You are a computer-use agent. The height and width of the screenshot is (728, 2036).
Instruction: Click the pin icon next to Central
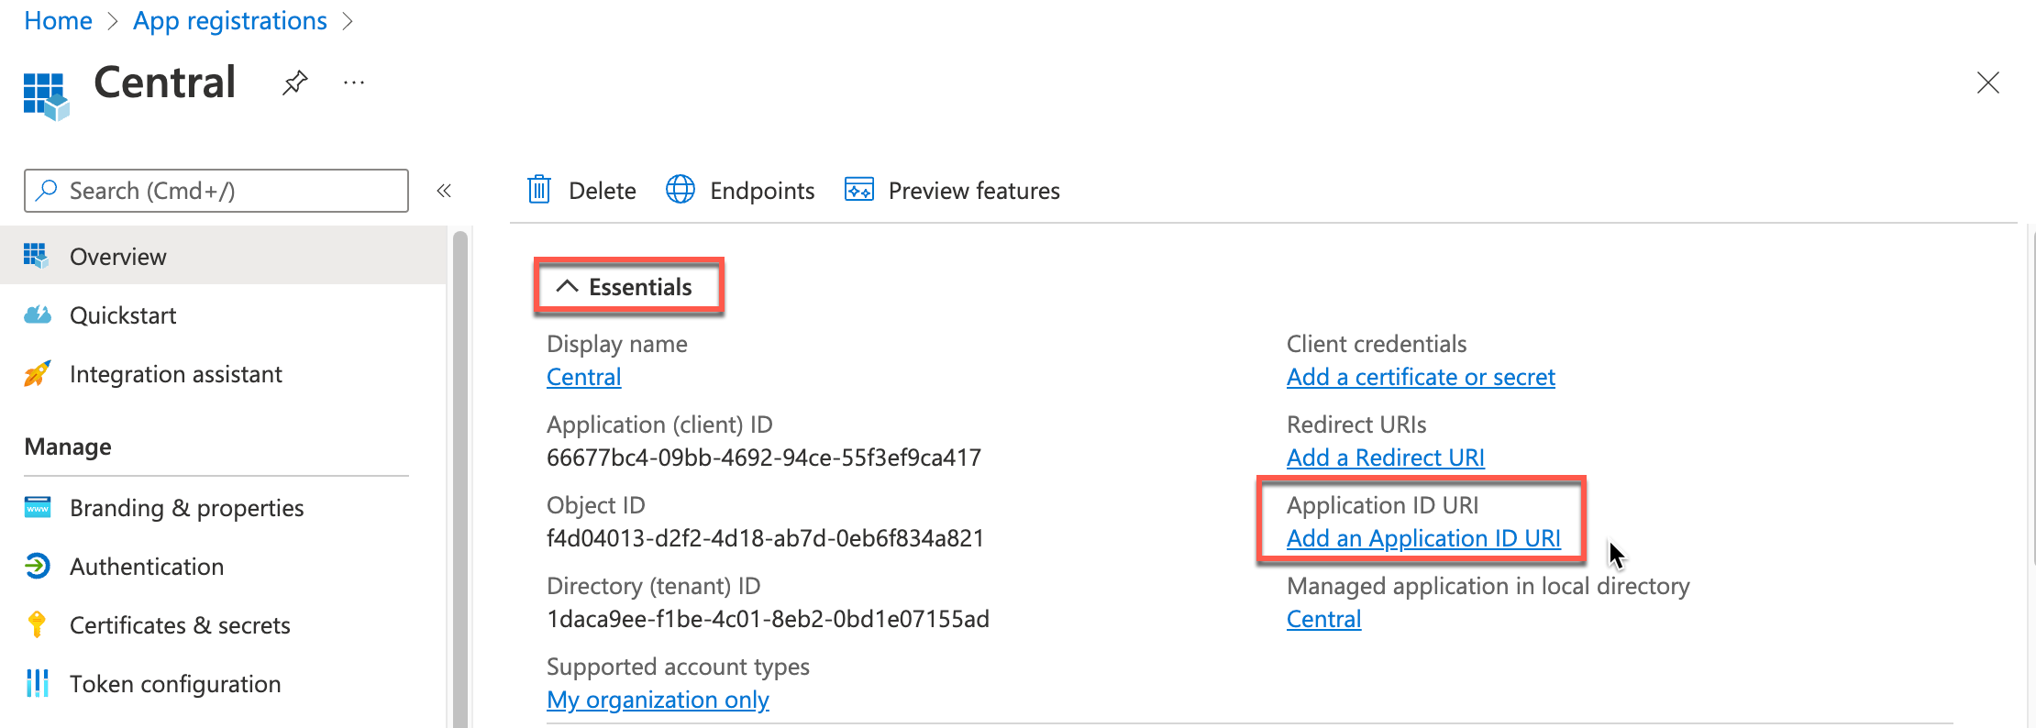[x=294, y=83]
